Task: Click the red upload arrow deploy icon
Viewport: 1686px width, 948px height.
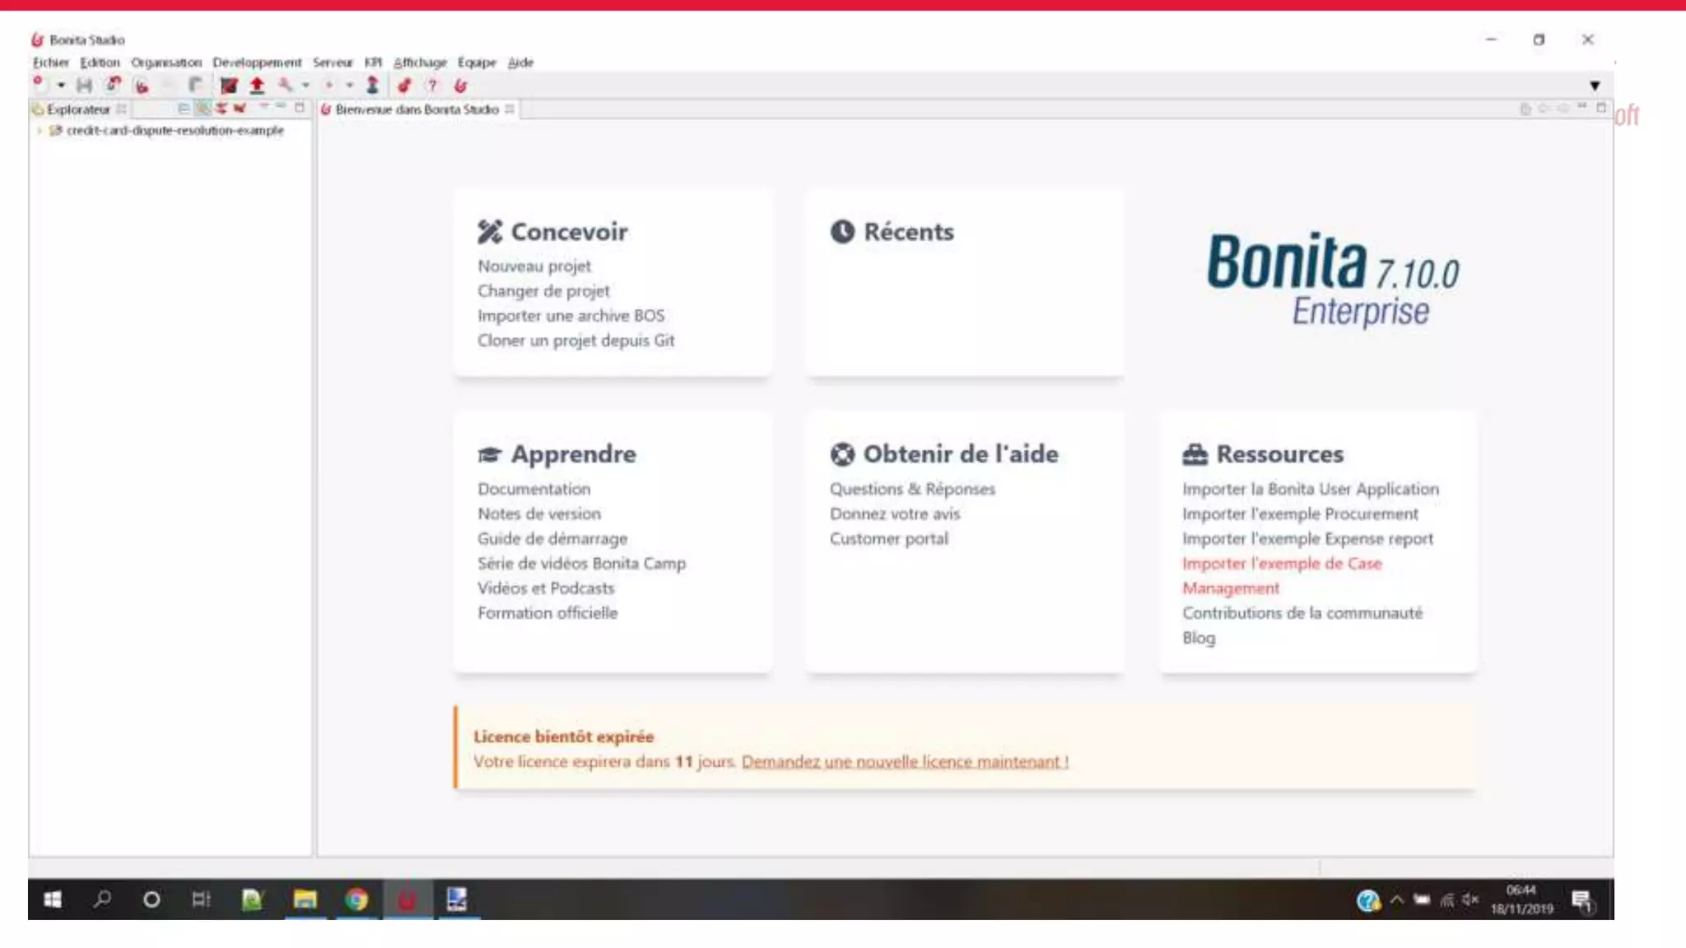Action: (257, 86)
